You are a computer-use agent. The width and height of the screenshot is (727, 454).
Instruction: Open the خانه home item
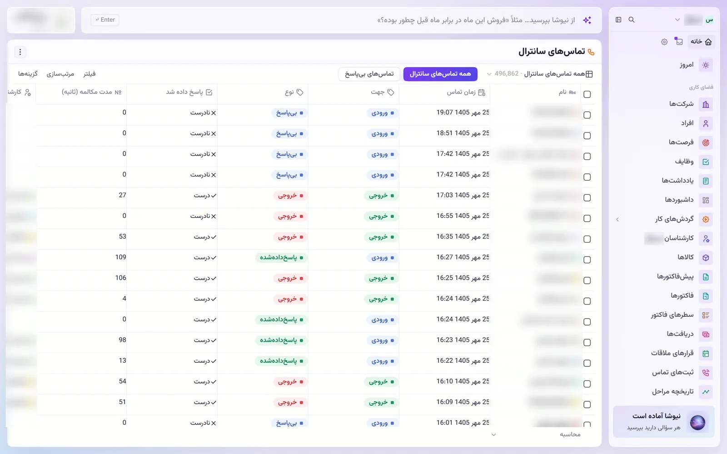(701, 42)
